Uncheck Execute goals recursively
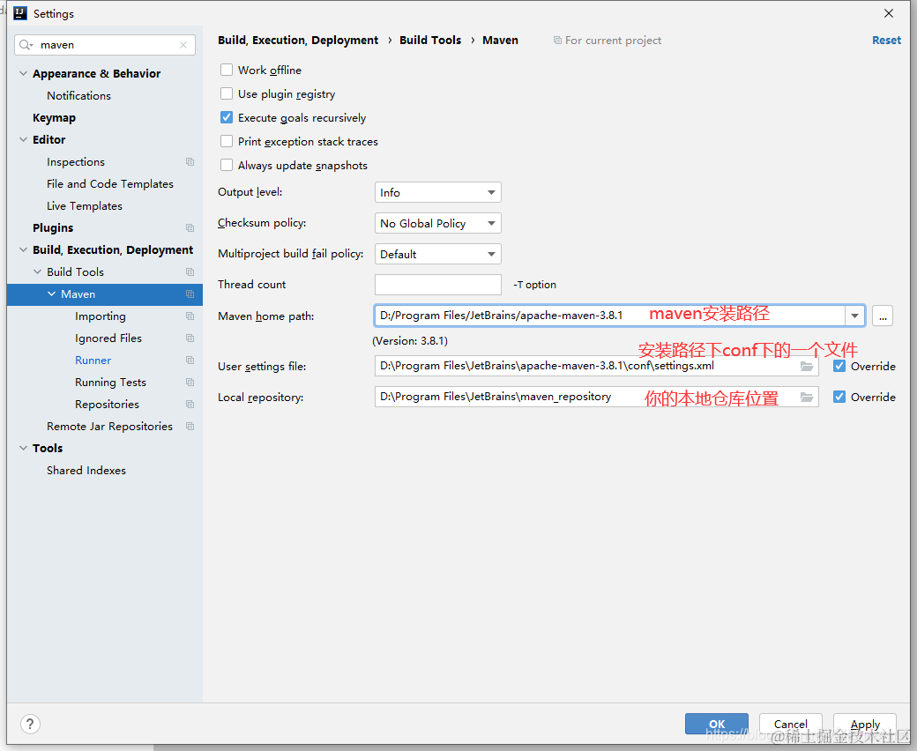Screen dimensions: 917x751 coord(227,118)
